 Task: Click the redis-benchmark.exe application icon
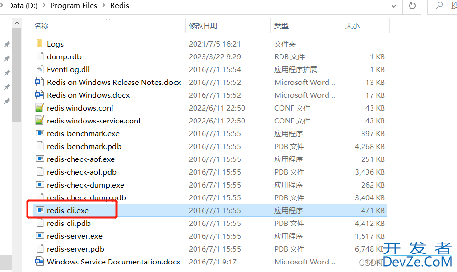pyautogui.click(x=40, y=133)
